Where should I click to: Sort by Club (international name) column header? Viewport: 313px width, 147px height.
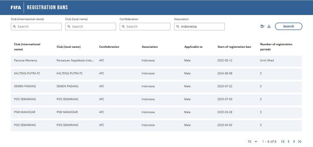click(x=27, y=47)
